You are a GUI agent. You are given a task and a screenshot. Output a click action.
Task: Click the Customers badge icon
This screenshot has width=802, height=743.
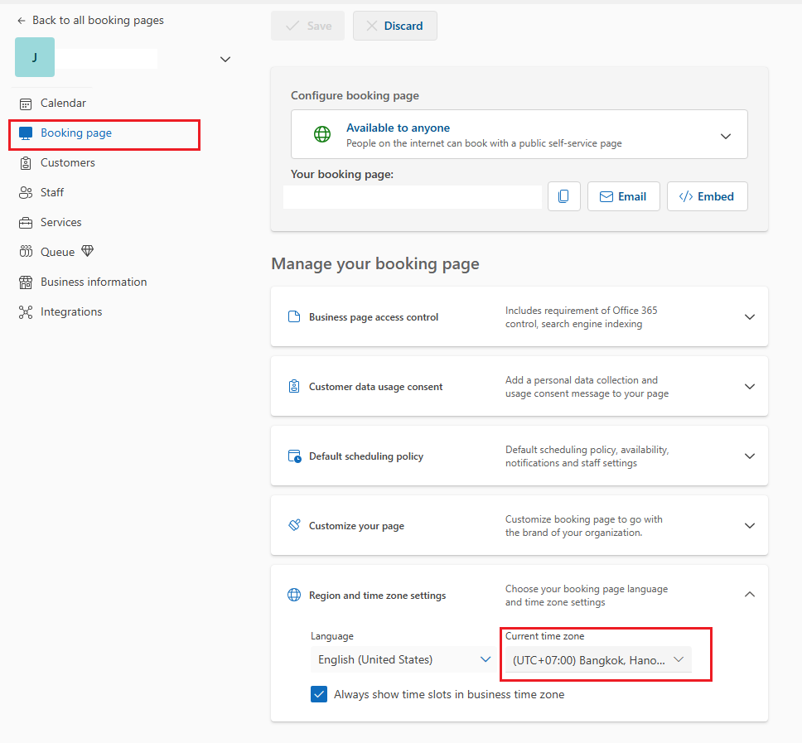point(26,163)
